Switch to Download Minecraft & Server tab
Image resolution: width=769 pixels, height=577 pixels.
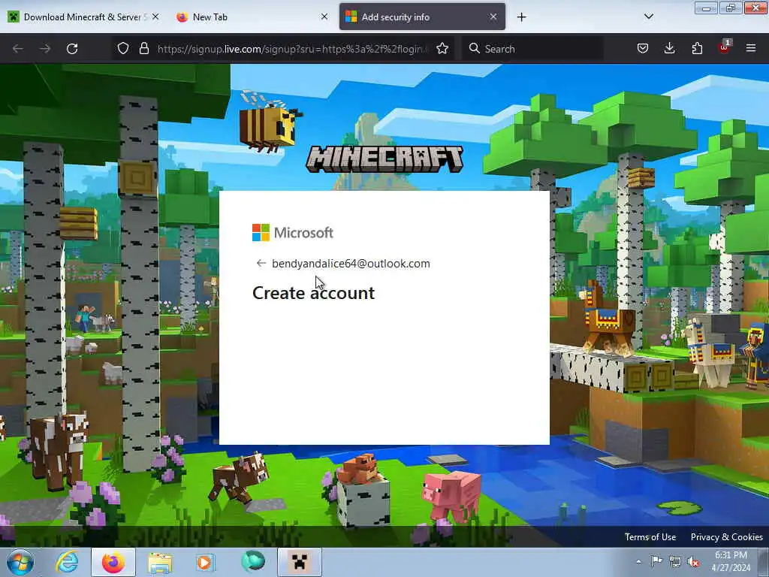pyautogui.click(x=83, y=17)
